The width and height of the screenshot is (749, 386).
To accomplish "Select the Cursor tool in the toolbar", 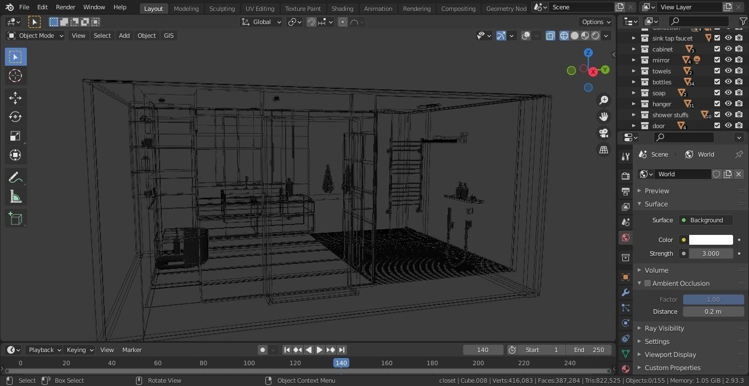I will pos(15,76).
